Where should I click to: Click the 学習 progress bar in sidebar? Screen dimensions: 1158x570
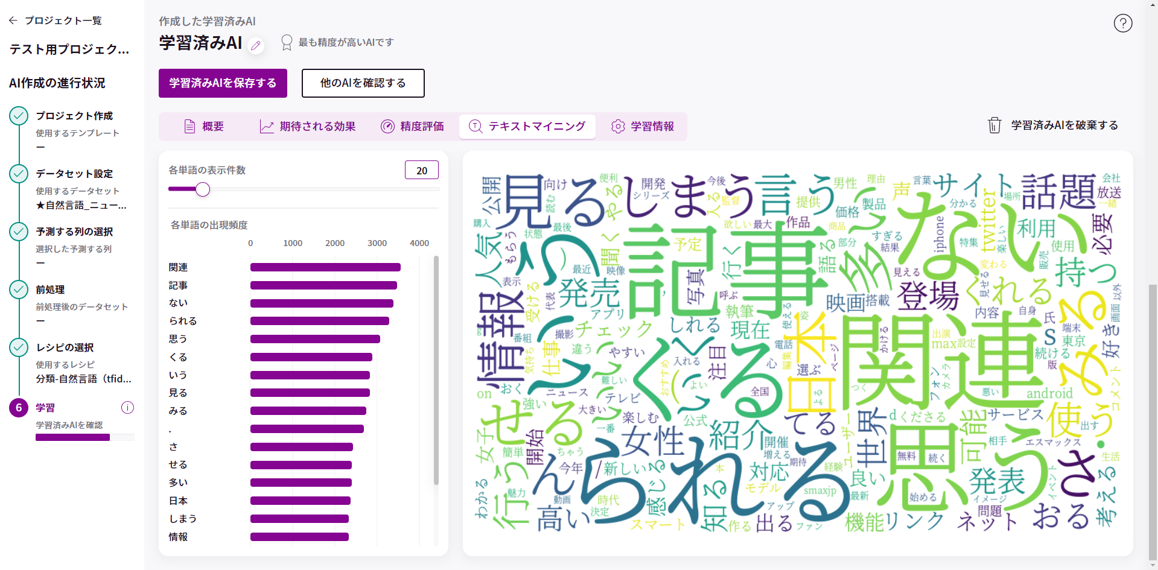tap(84, 437)
